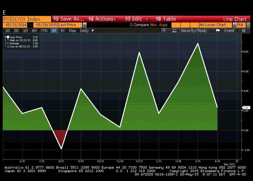Switch to 5Y time range

pyautogui.click(x=63, y=31)
